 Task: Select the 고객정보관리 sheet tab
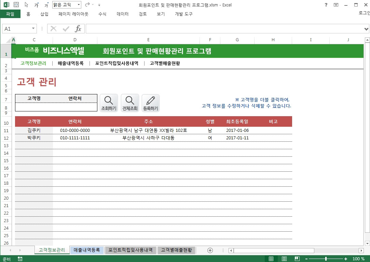coord(52,250)
